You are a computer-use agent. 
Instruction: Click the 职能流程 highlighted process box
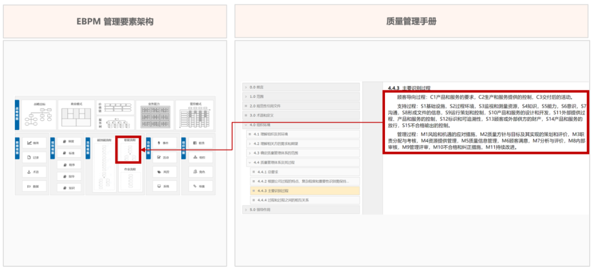coord(128,150)
